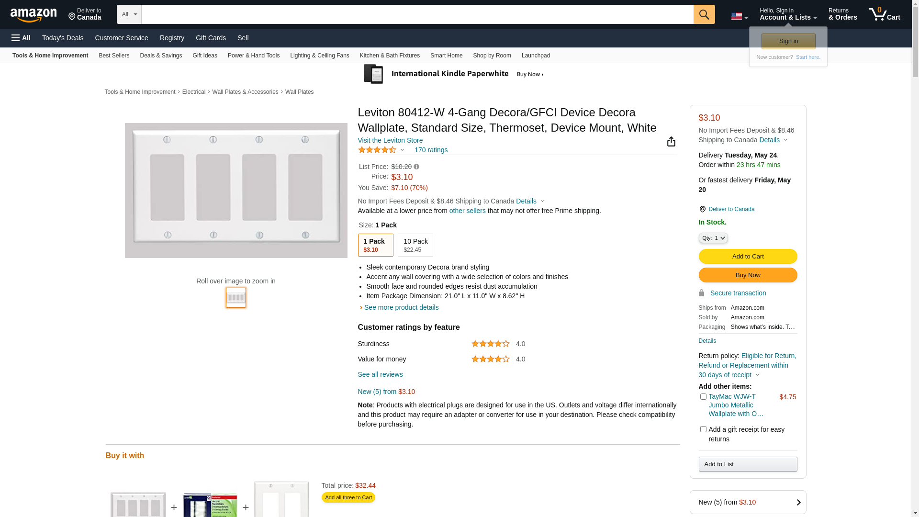Screen dimensions: 919x517
Task: Open Today's Deals in navigation bar
Action: tap(63, 38)
